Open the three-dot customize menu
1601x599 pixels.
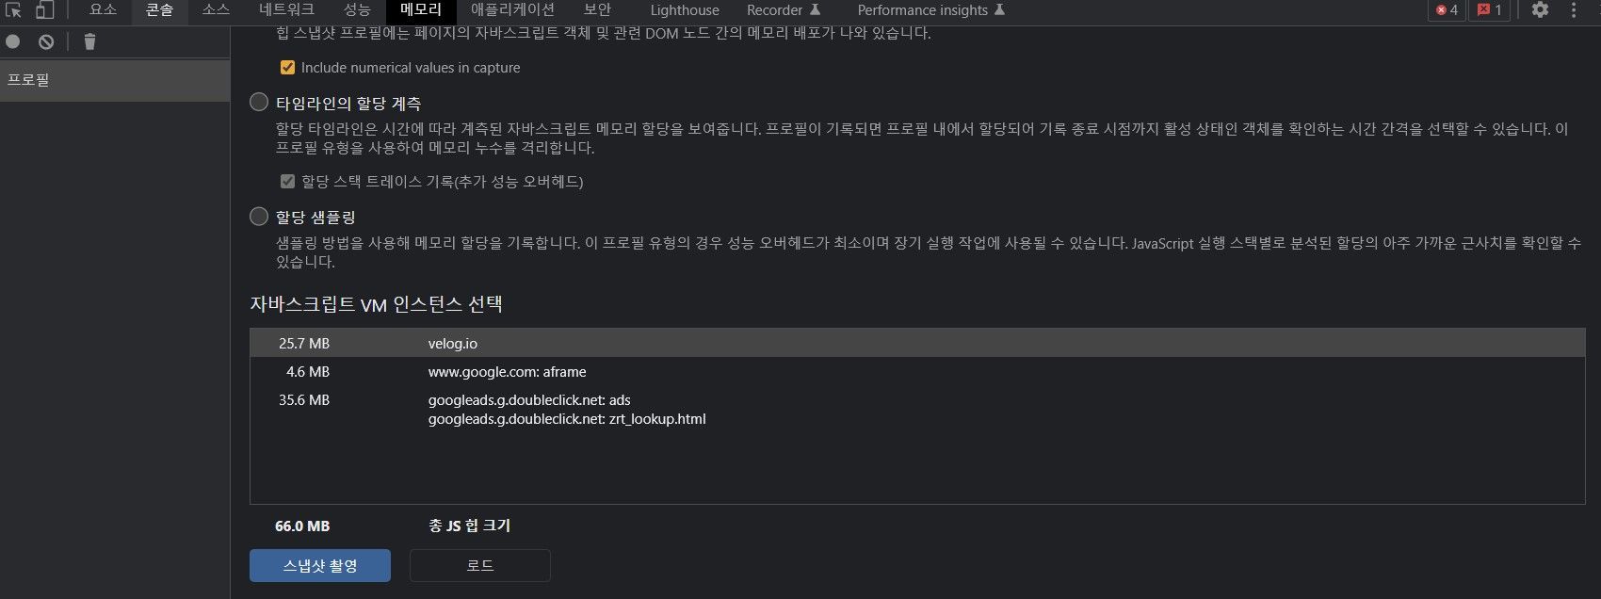coord(1574,10)
